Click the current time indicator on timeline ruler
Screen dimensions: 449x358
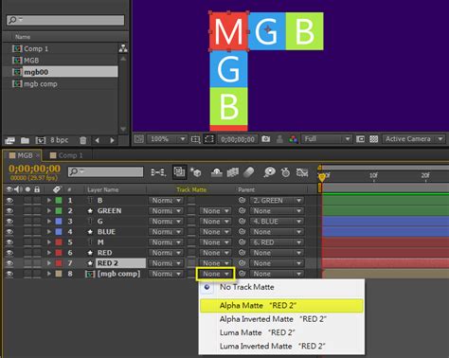tap(322, 177)
